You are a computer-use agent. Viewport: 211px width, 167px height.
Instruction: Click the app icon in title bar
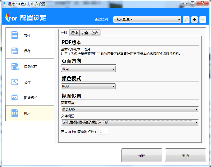[x=4, y=4]
